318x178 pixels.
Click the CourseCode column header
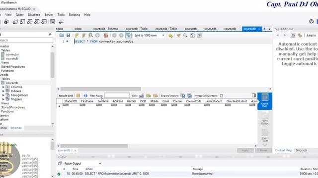coord(193,101)
